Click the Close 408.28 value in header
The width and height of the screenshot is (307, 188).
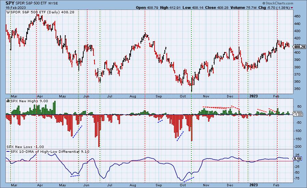pos(217,8)
